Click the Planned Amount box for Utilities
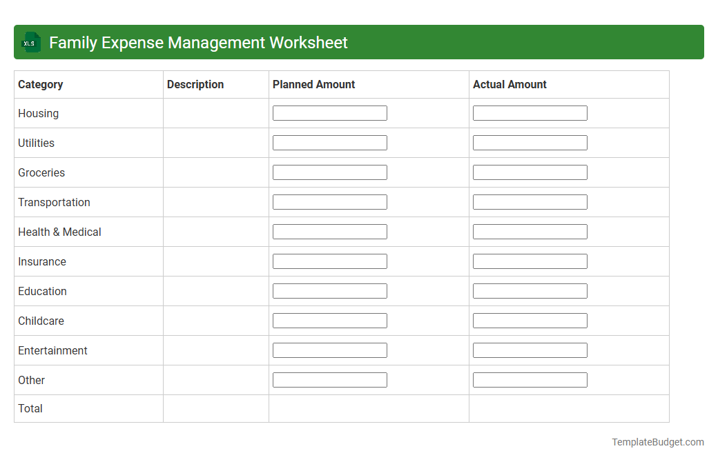 330,142
